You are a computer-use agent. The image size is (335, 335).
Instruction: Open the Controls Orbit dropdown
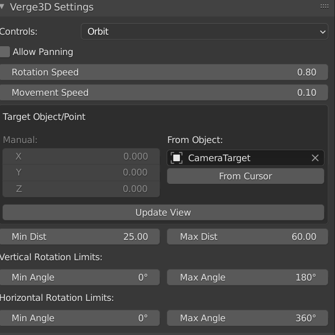pyautogui.click(x=205, y=31)
